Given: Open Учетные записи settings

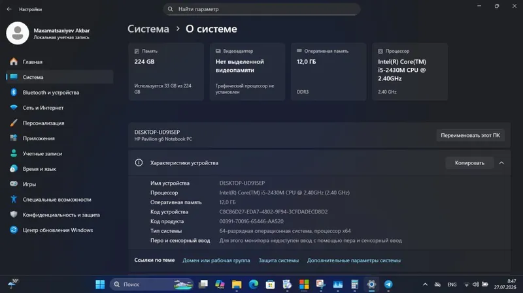Looking at the screenshot, I should click(x=59, y=153).
